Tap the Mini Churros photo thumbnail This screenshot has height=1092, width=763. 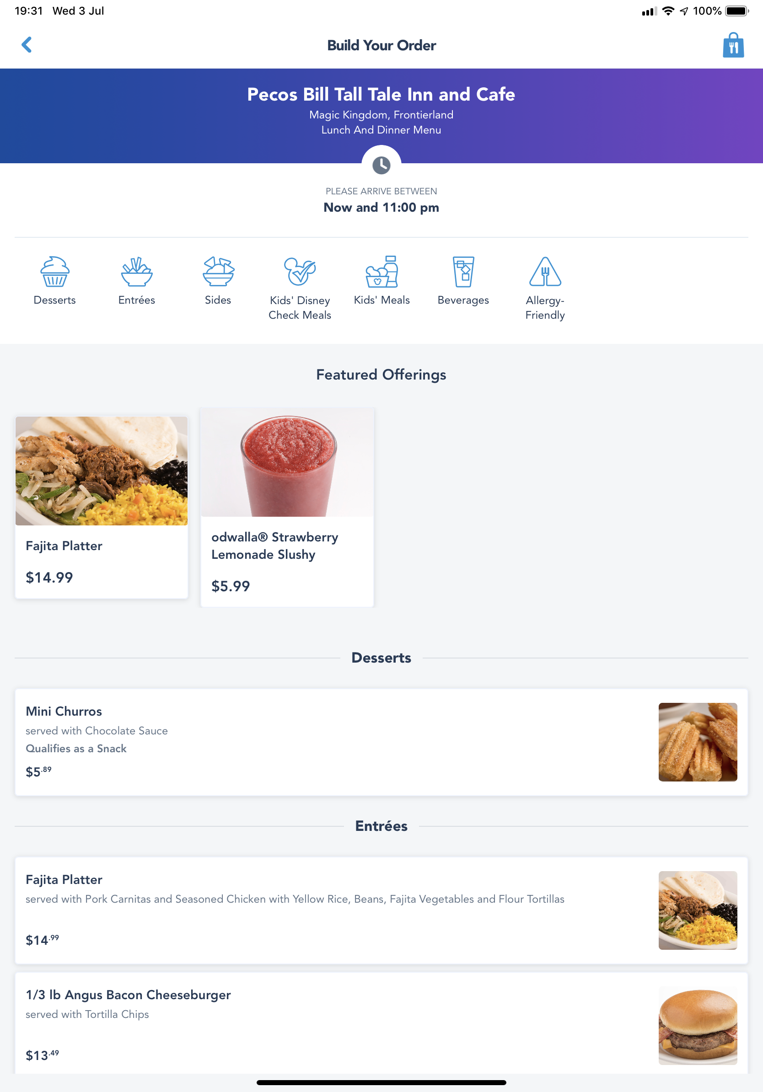pyautogui.click(x=697, y=742)
